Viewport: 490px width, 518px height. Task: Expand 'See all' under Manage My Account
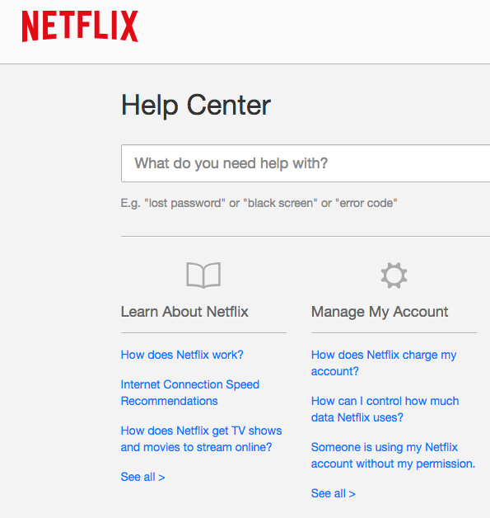tap(334, 493)
